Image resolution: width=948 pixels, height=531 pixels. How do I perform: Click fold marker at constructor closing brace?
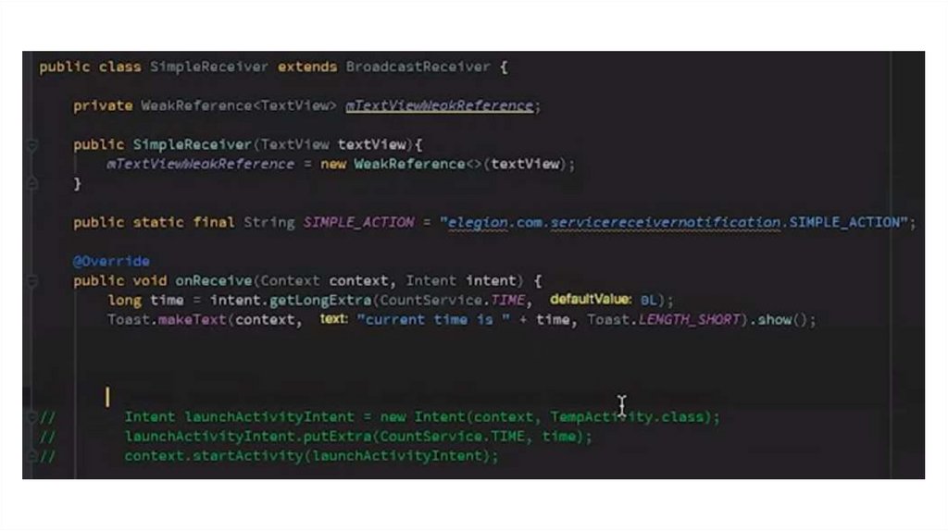pyautogui.click(x=32, y=183)
